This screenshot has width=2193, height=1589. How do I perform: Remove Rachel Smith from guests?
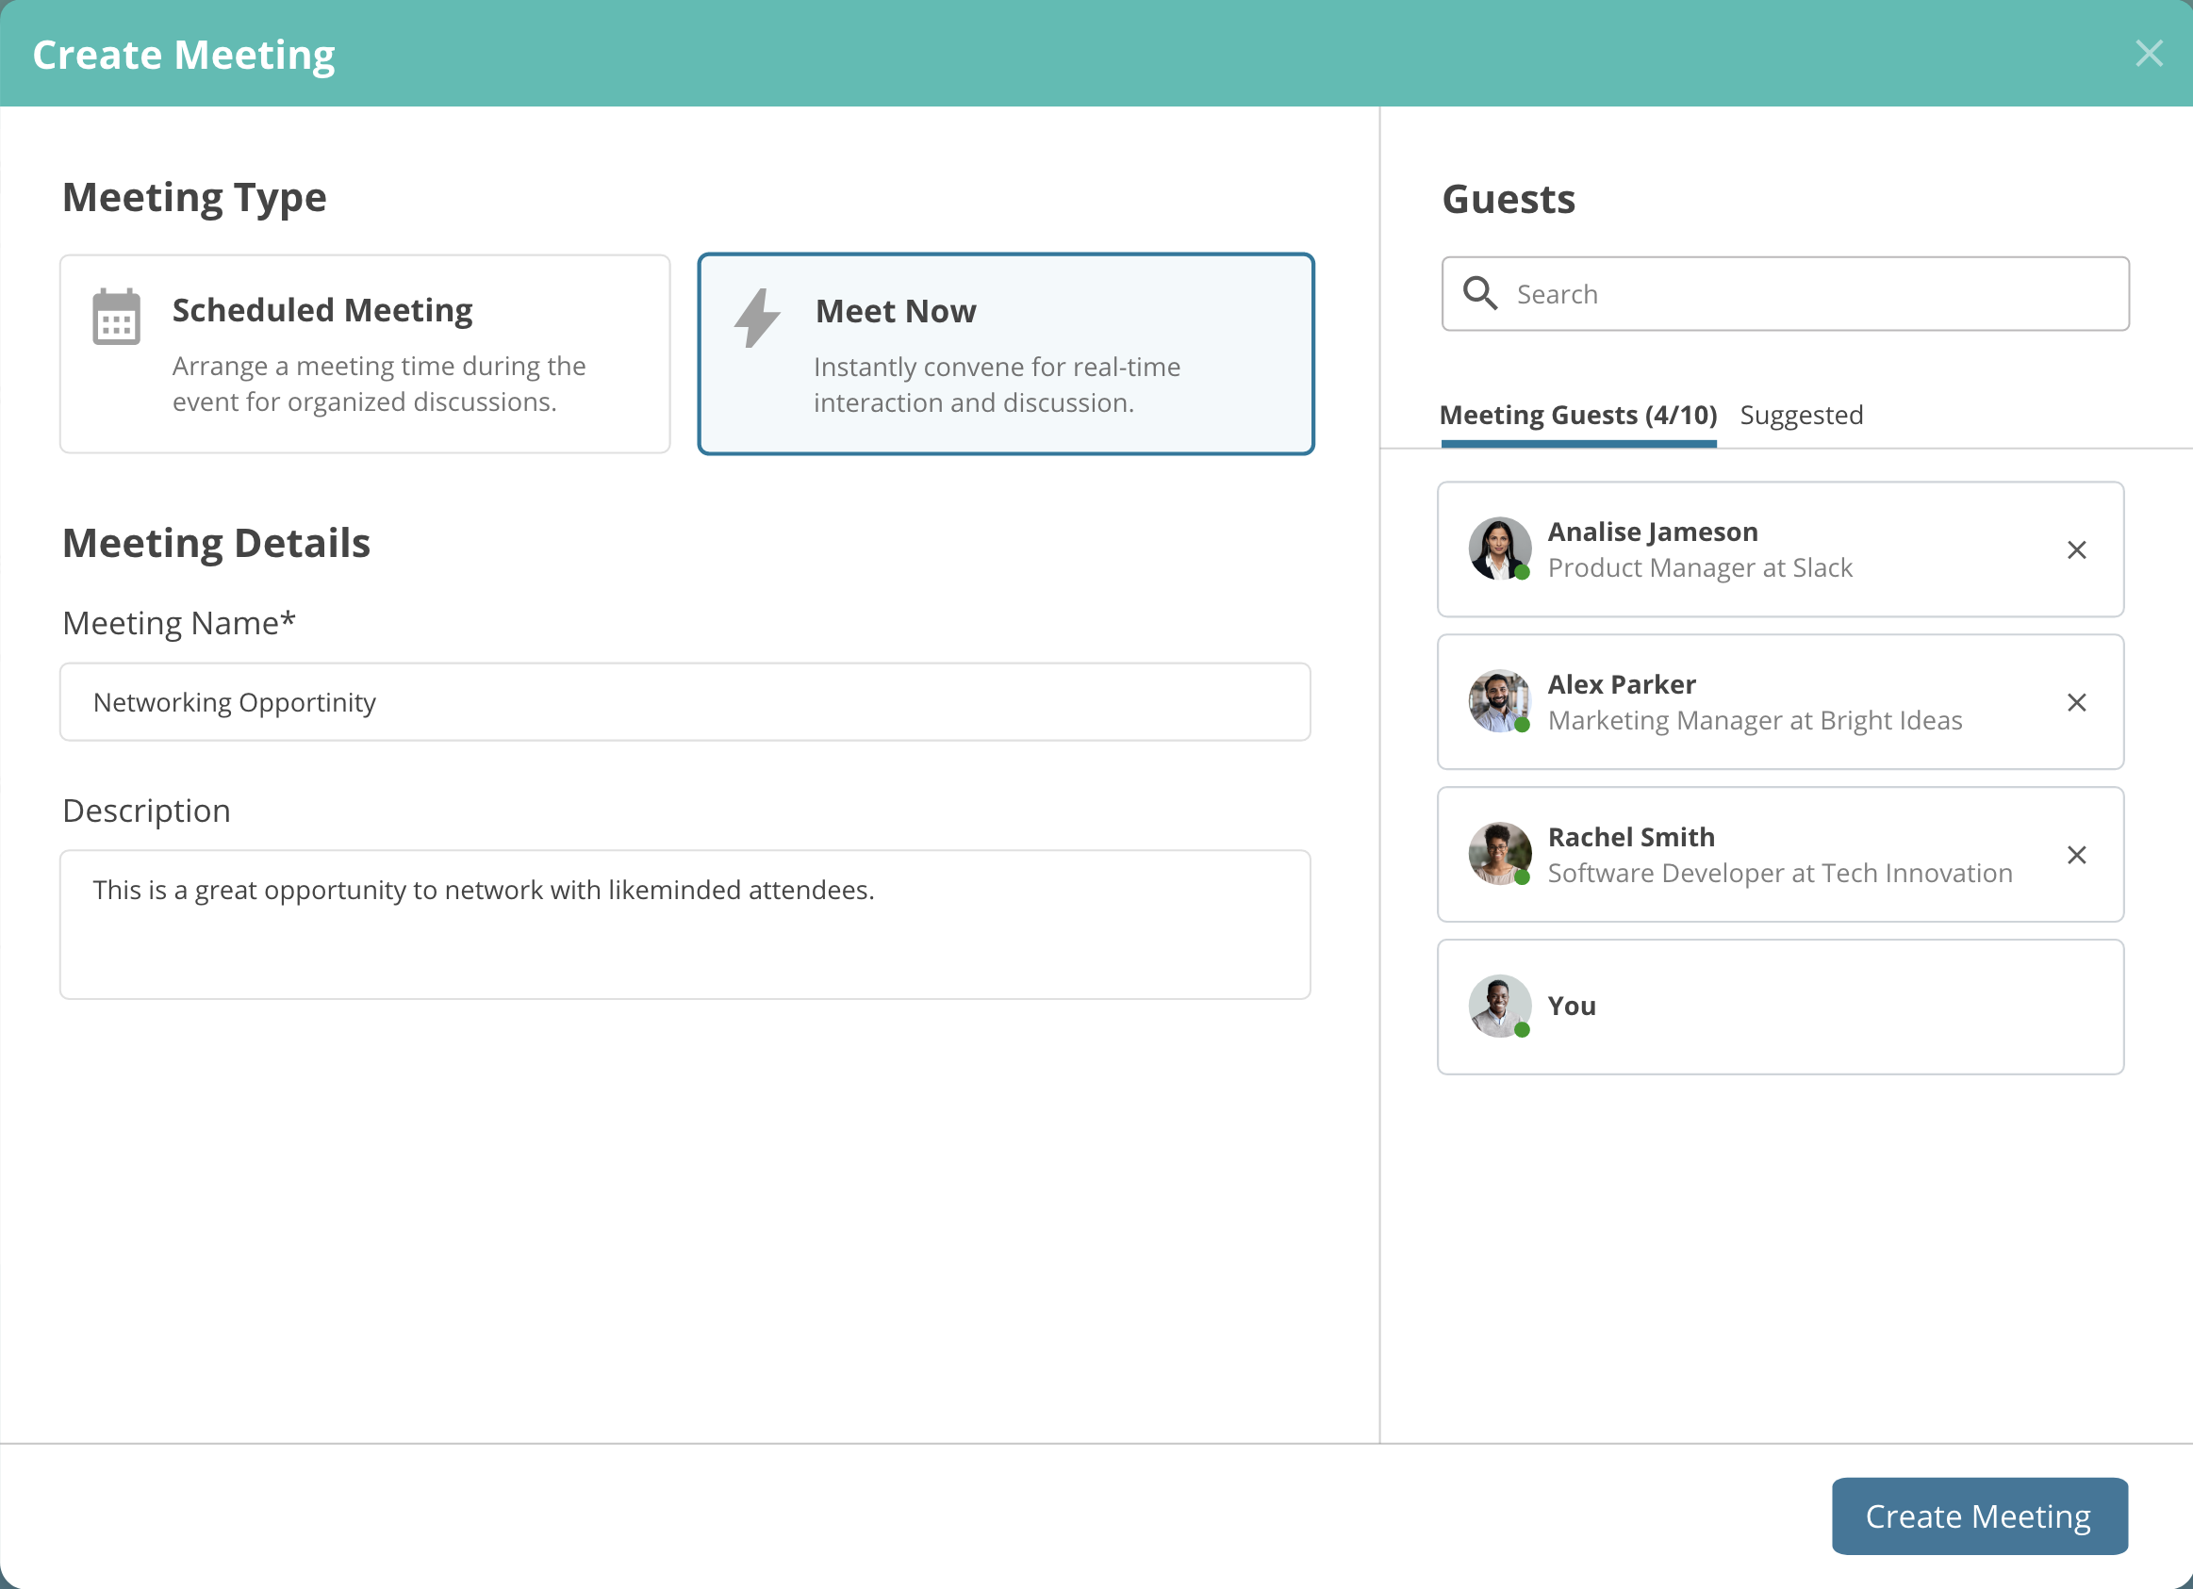2076,856
